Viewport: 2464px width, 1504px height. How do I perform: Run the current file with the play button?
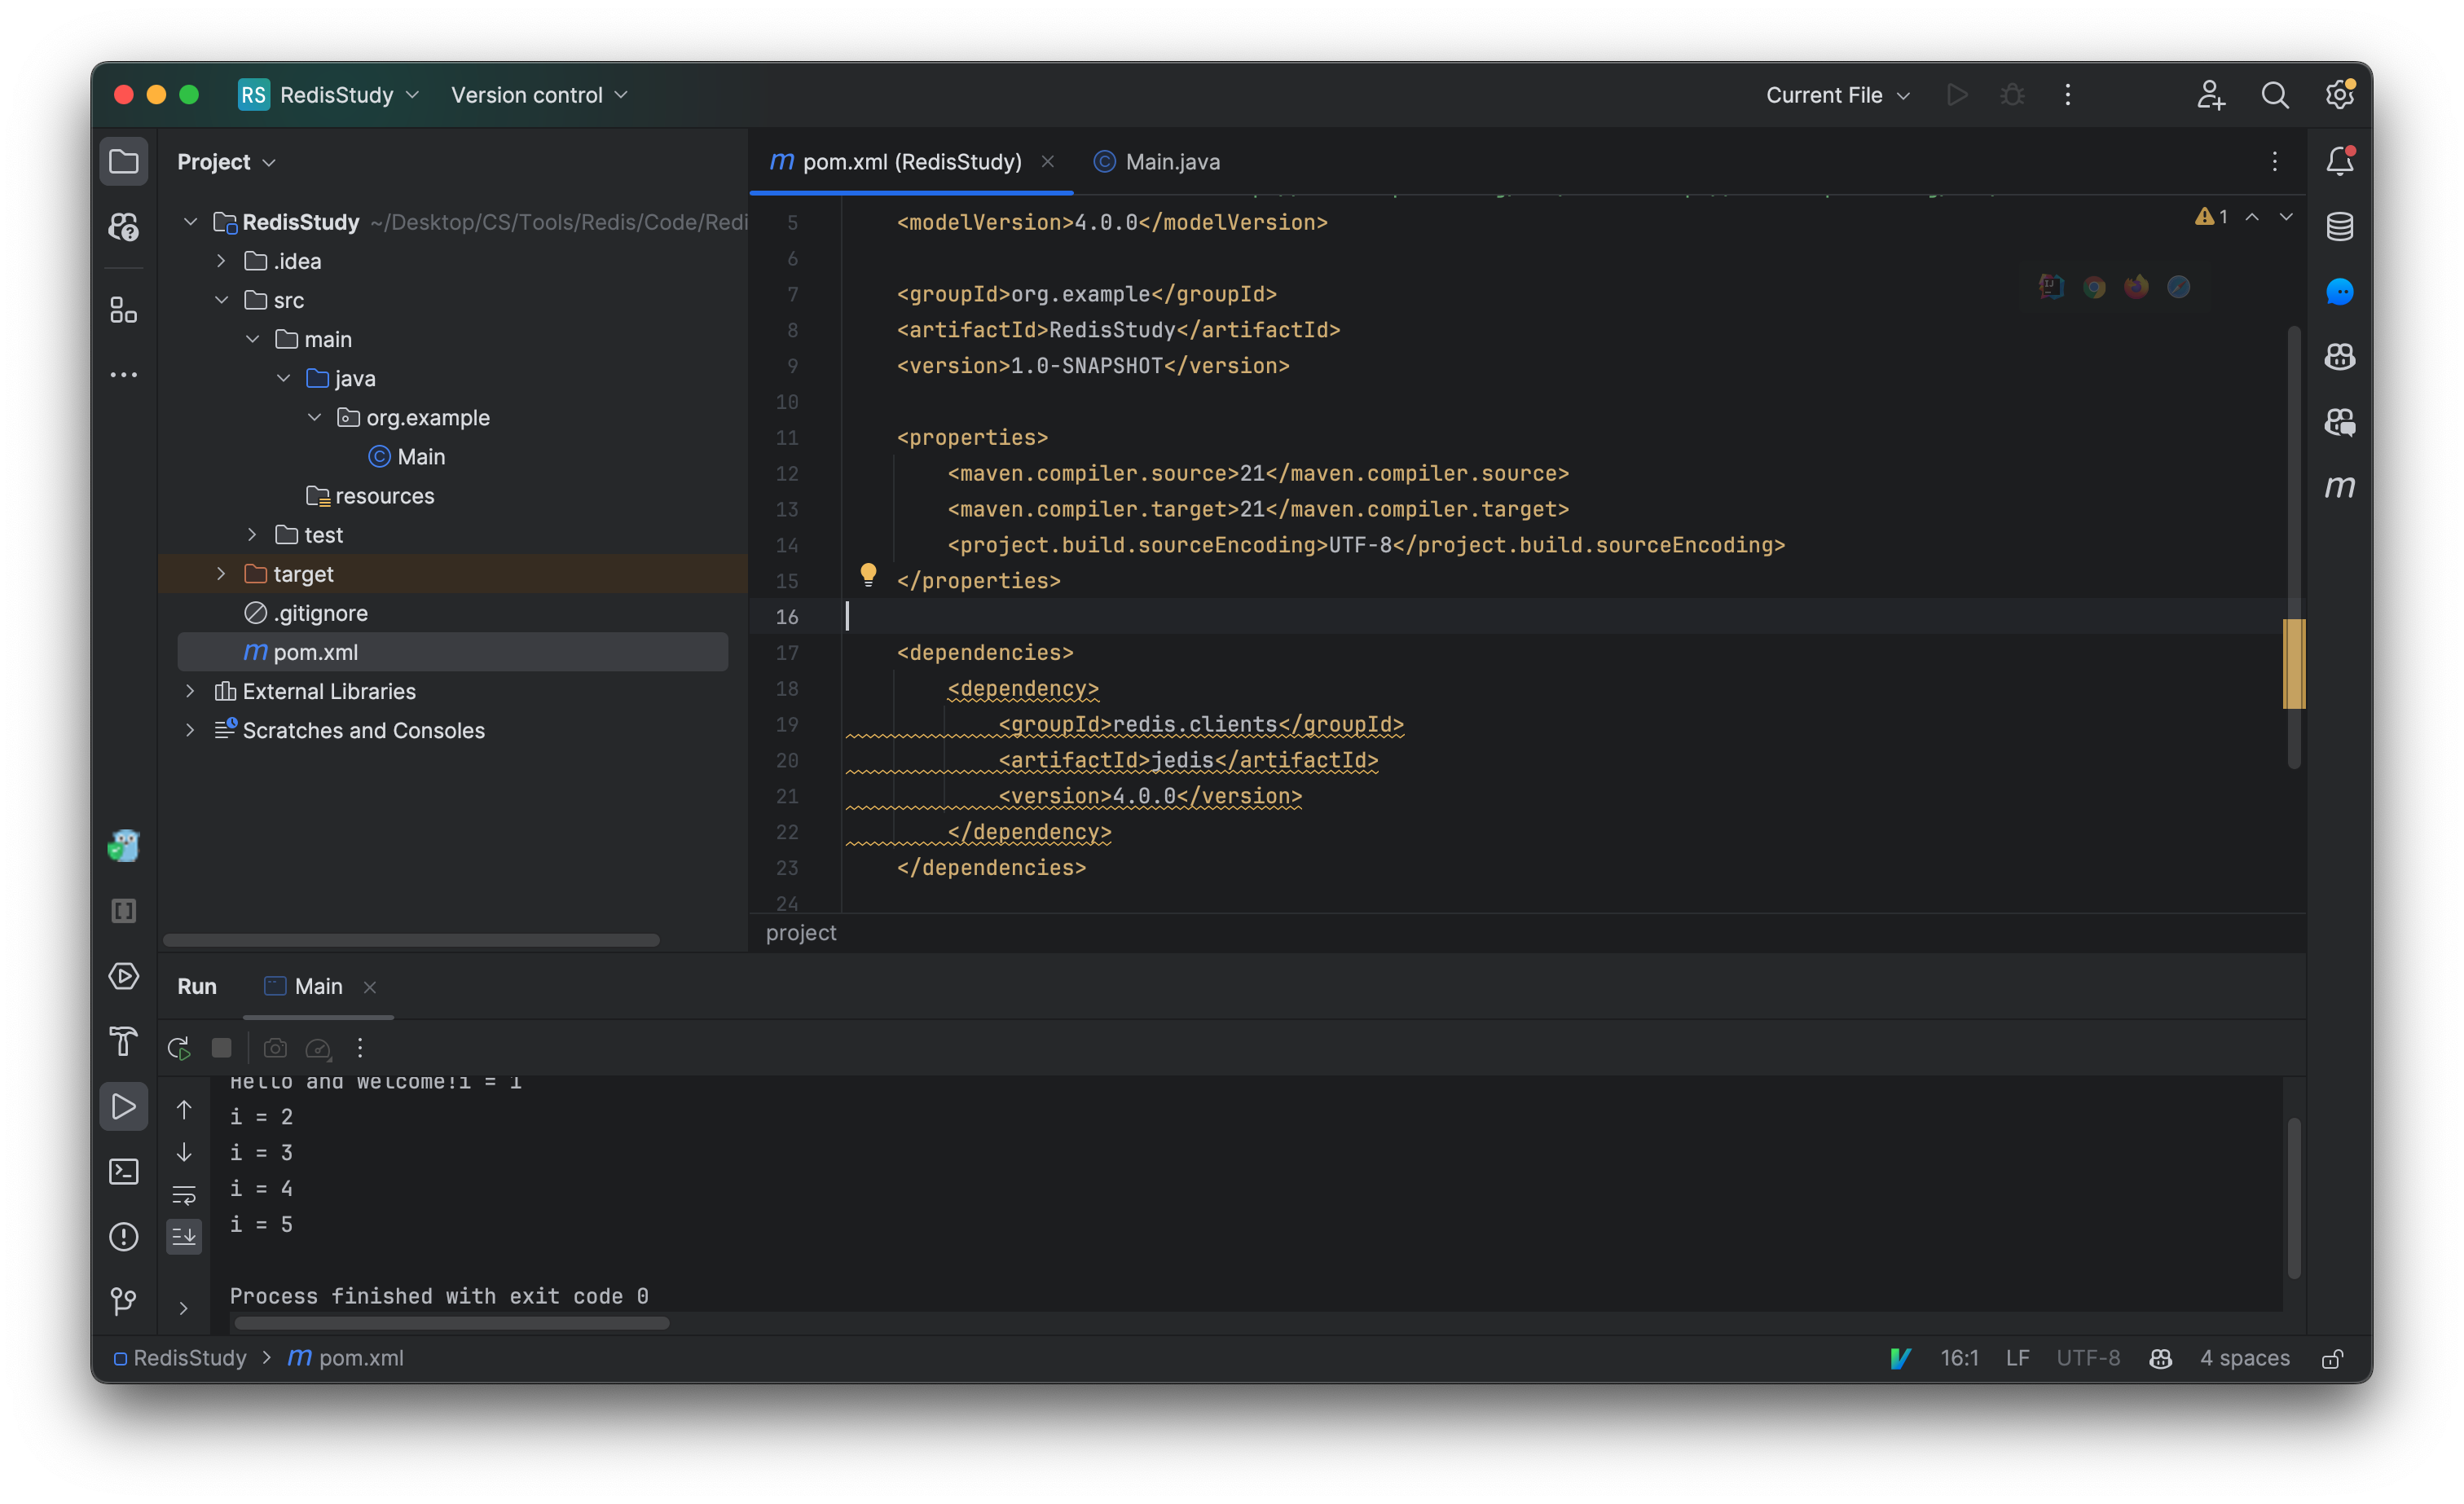click(1957, 95)
